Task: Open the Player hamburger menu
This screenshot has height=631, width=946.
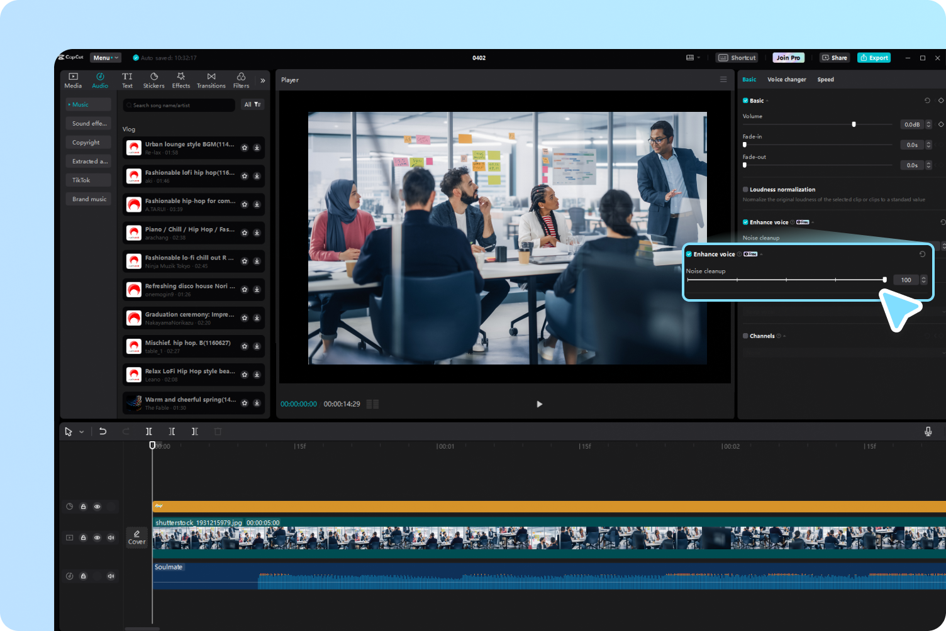Action: (723, 79)
